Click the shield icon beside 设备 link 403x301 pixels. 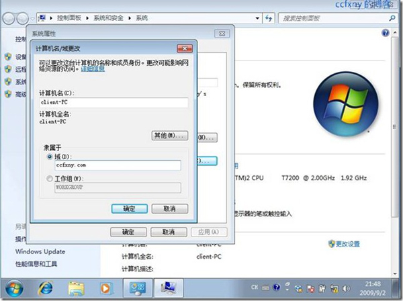[8, 56]
